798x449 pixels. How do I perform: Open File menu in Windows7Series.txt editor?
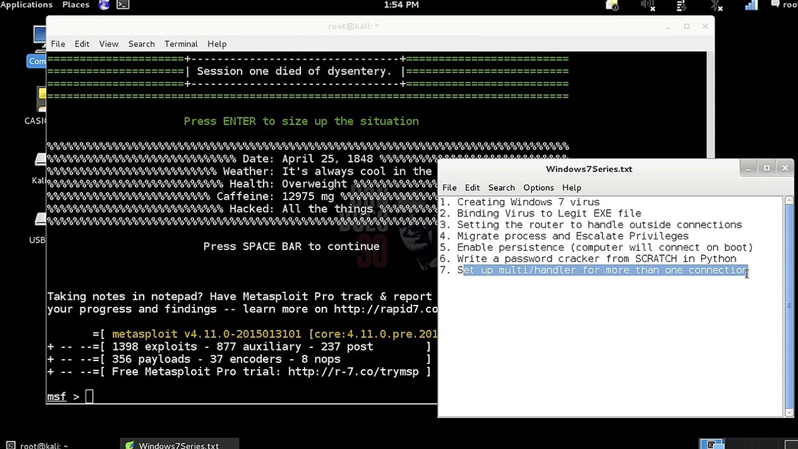click(x=449, y=188)
